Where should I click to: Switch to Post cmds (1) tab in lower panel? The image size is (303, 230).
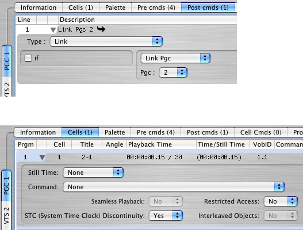coord(208,132)
